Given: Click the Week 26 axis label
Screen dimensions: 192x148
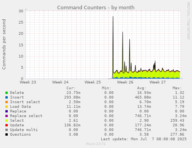Looking at the screenshot, I should (x=125, y=82).
